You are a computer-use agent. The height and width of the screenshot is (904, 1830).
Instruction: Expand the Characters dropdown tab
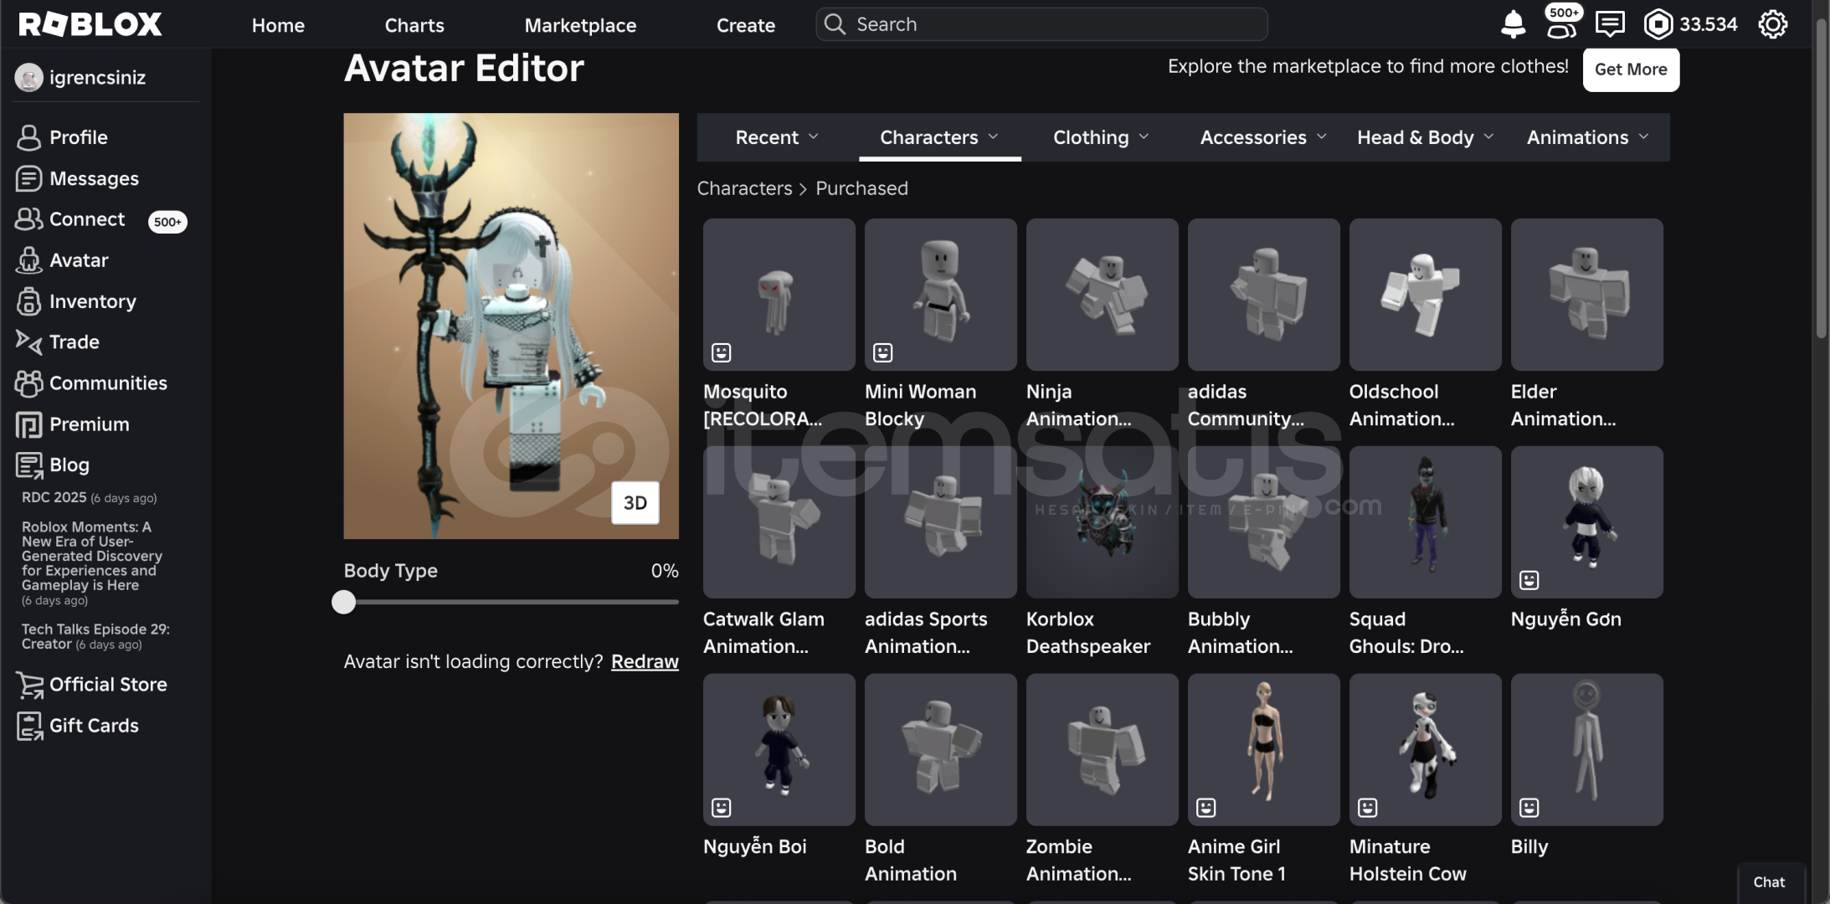coord(939,137)
